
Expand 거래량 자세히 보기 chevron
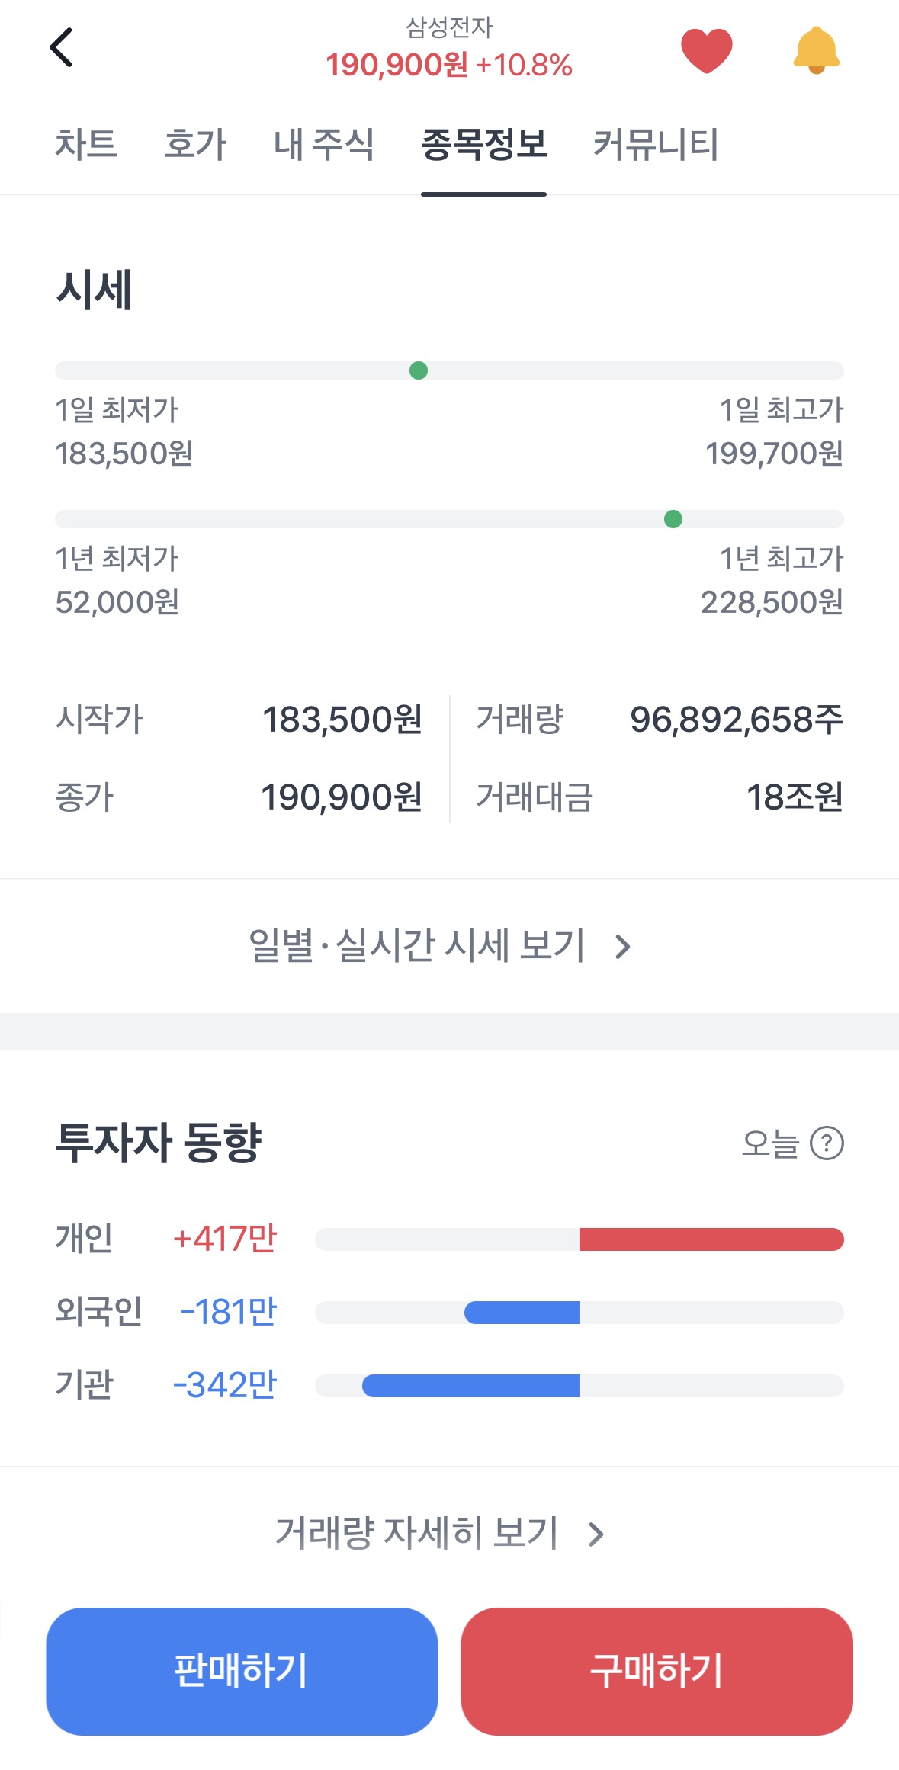pyautogui.click(x=596, y=1534)
